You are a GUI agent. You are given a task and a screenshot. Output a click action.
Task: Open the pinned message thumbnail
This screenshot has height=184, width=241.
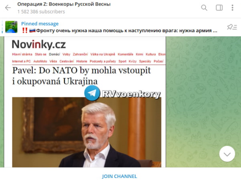[x=11, y=27]
